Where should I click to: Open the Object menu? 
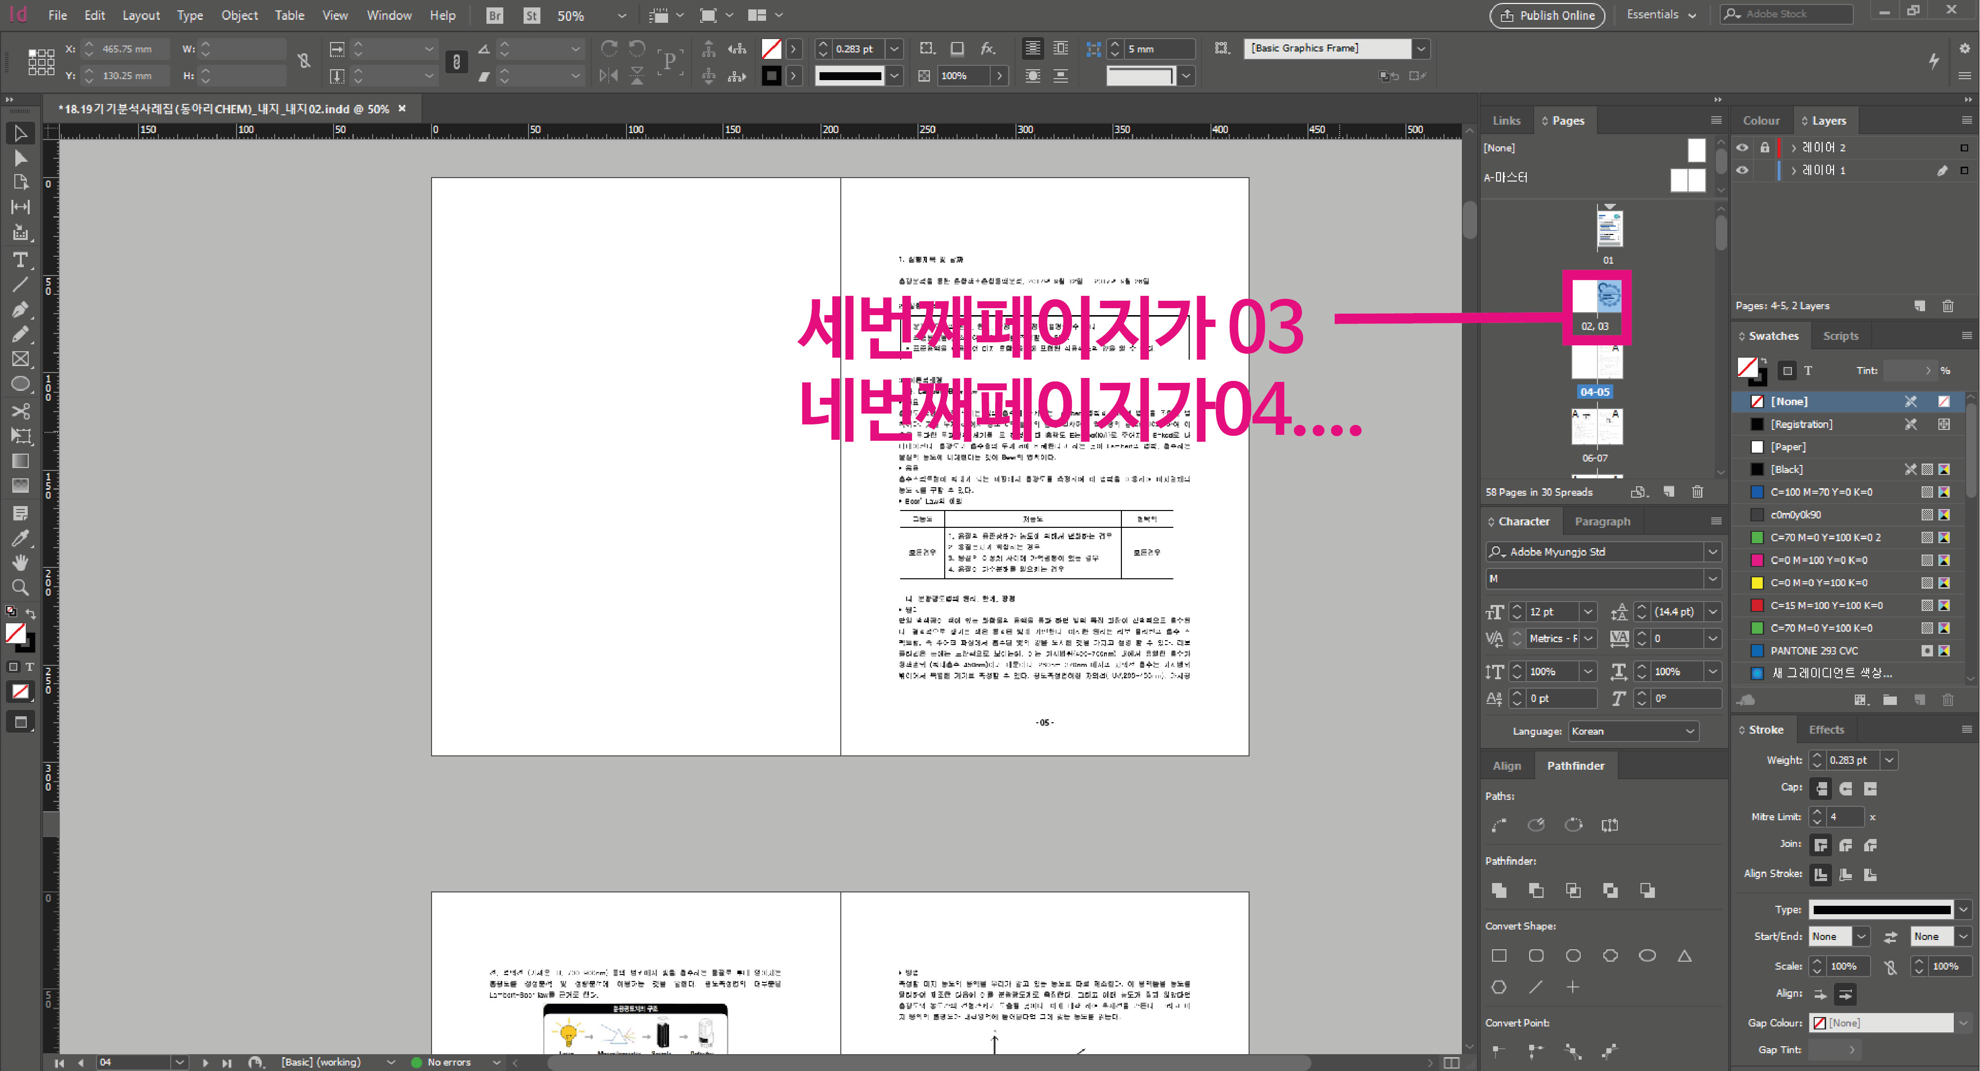coord(239,15)
